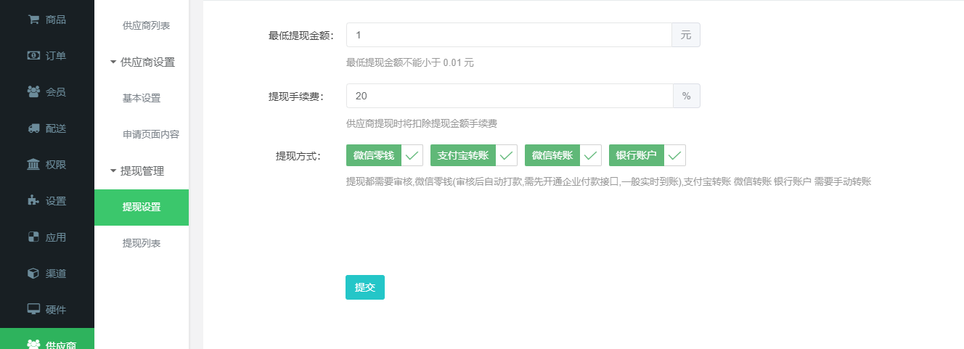The image size is (964, 349).
Task: Open 提现列表 submenu item
Action: (x=142, y=244)
